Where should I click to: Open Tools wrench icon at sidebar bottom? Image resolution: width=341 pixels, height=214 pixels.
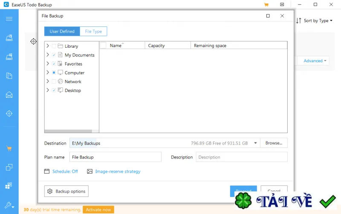9,205
